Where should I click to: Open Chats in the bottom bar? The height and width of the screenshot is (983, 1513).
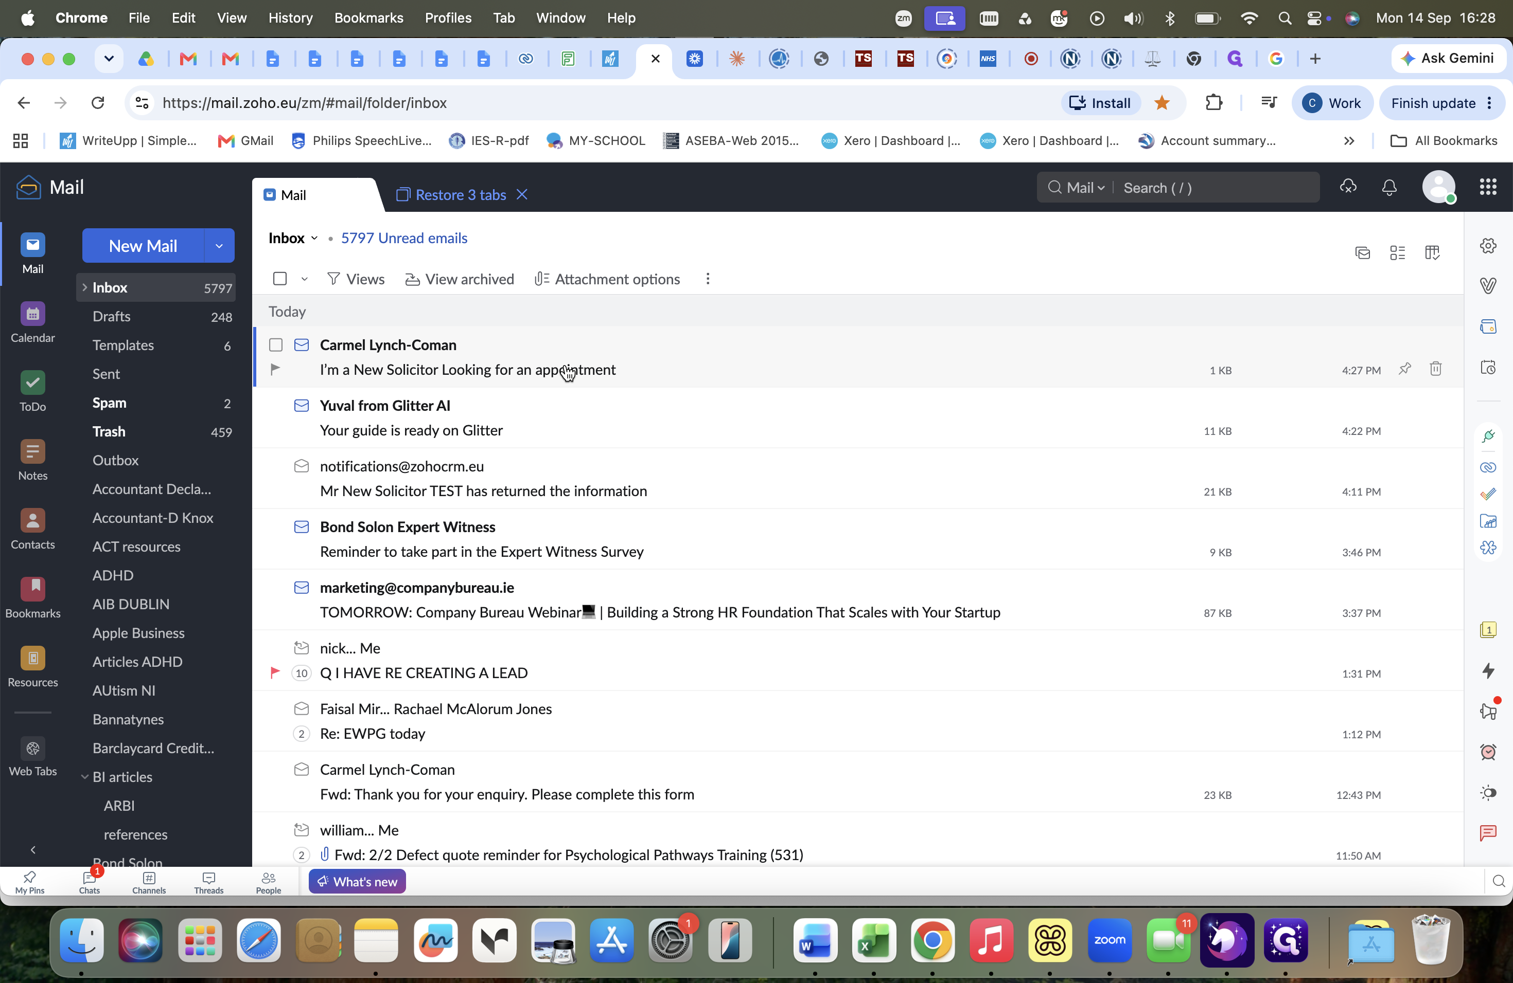pos(90,882)
